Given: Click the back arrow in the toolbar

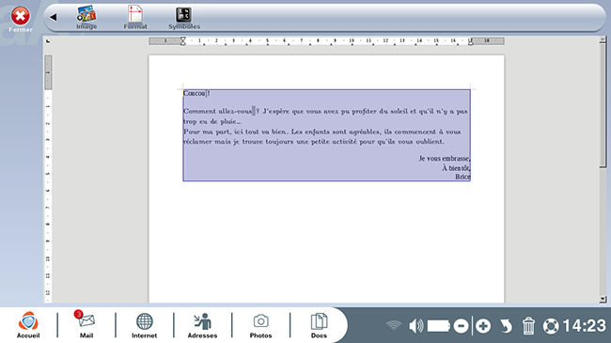Looking at the screenshot, I should coord(54,17).
